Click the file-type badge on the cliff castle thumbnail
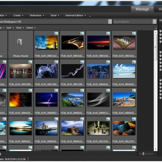 pyautogui.click(x=82, y=119)
